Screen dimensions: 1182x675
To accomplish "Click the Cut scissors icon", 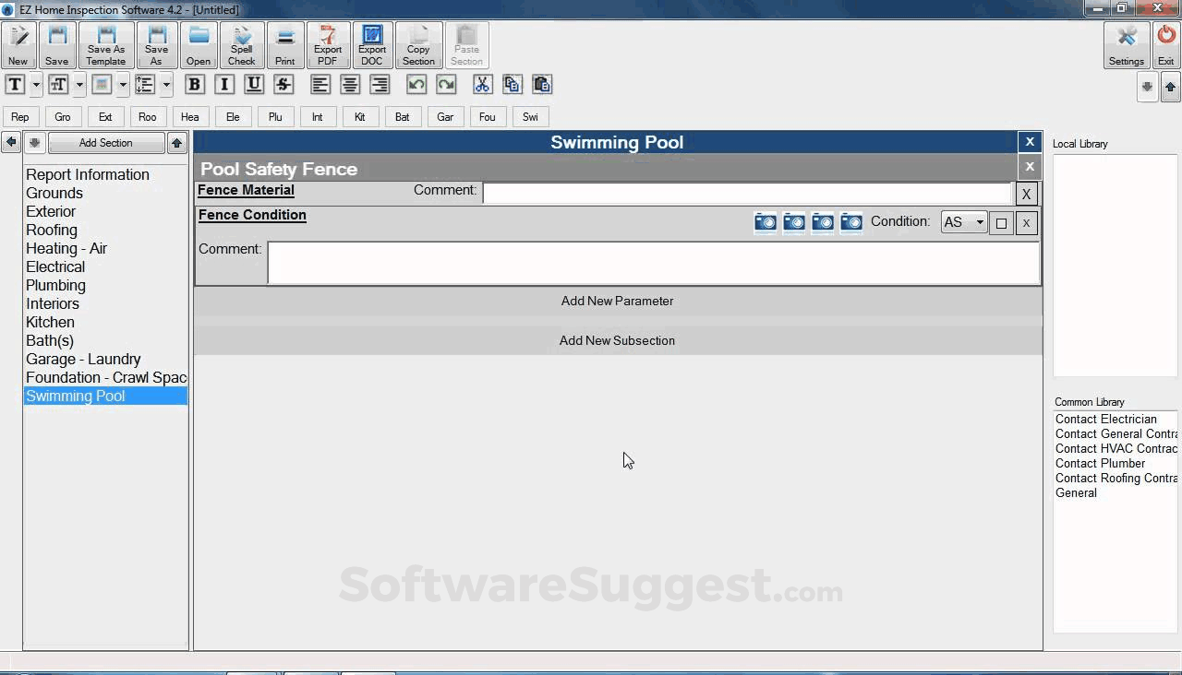I will tap(482, 84).
